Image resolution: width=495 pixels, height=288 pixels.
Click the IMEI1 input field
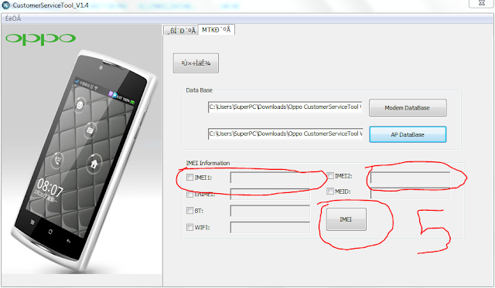[270, 178]
